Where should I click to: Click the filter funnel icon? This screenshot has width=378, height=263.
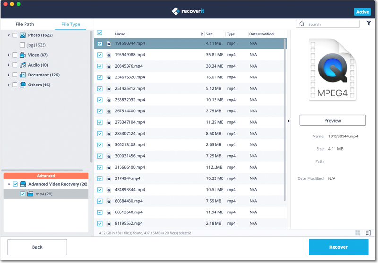[369, 23]
